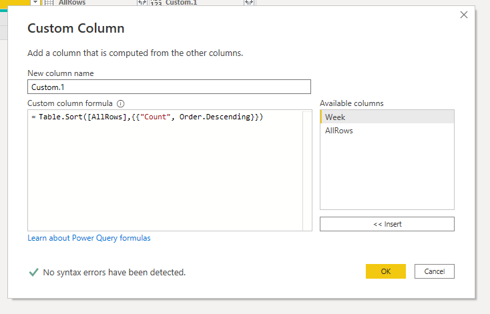Viewport: 490px width, 314px height.
Task: Click the New column name field
Action: (169, 87)
